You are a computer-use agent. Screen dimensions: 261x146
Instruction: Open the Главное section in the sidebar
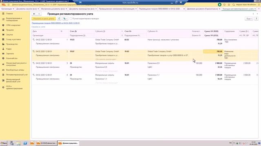(x=9, y=13)
